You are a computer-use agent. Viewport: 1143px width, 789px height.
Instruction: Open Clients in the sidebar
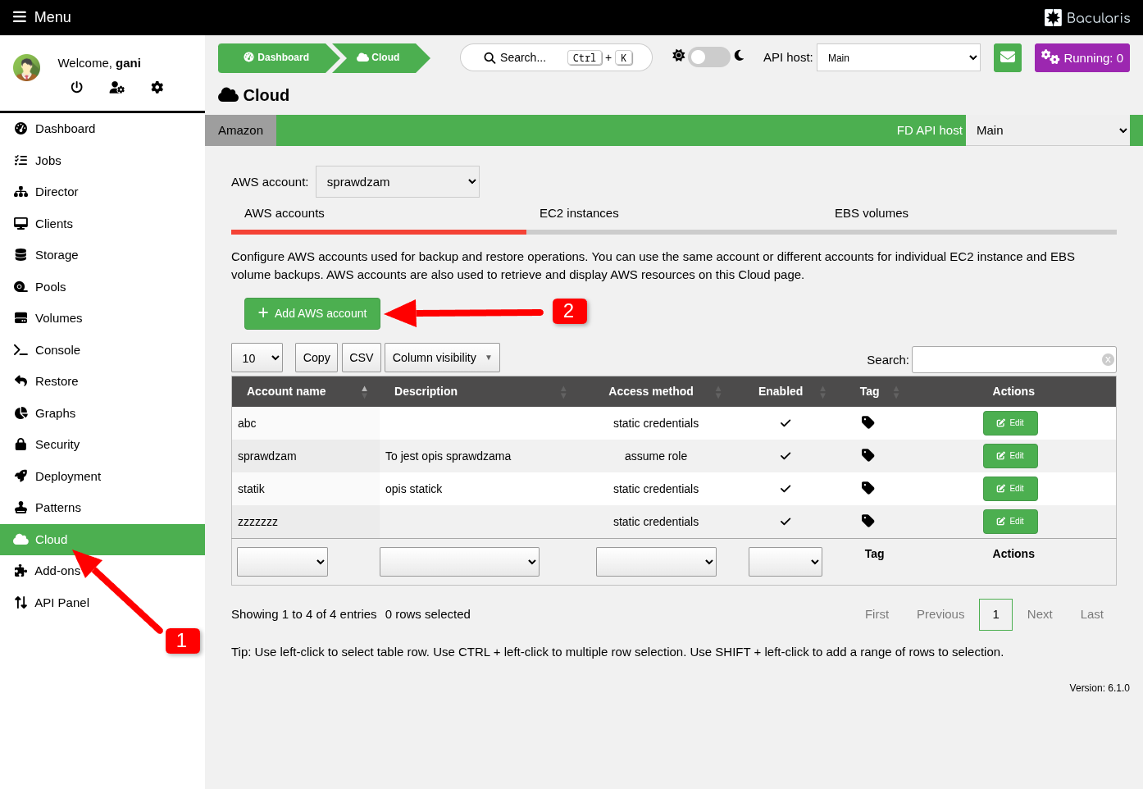[102, 224]
